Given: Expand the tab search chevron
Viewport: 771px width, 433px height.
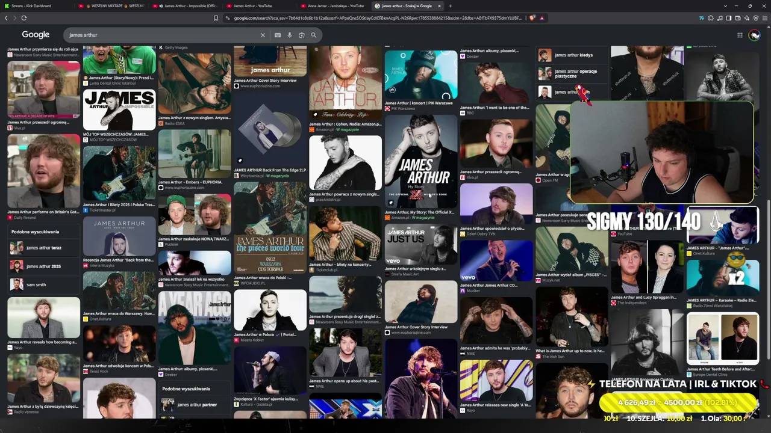Looking at the screenshot, I should [x=725, y=6].
